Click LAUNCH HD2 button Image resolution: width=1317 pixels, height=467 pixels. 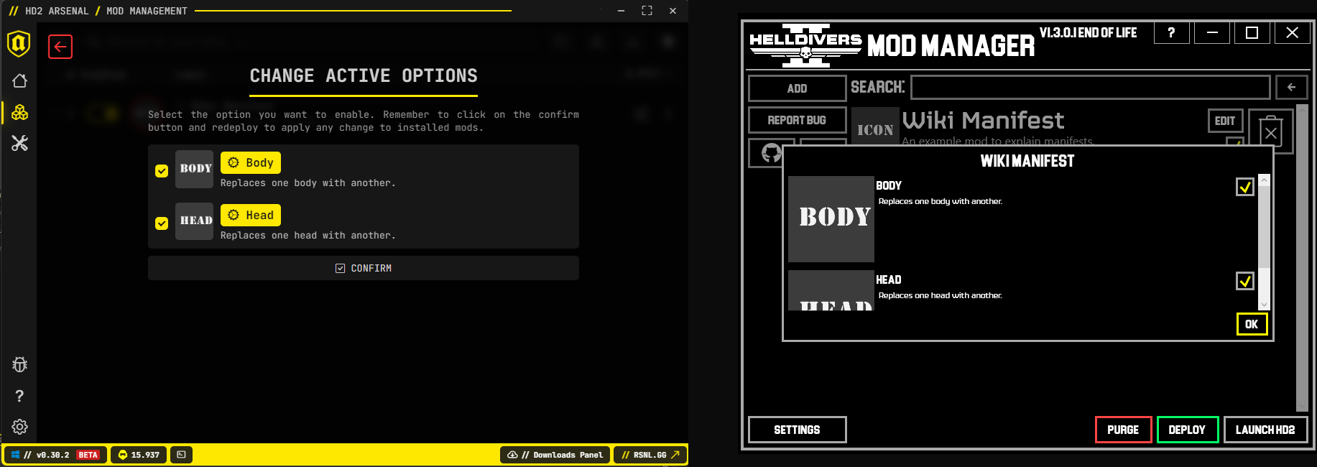point(1265,430)
